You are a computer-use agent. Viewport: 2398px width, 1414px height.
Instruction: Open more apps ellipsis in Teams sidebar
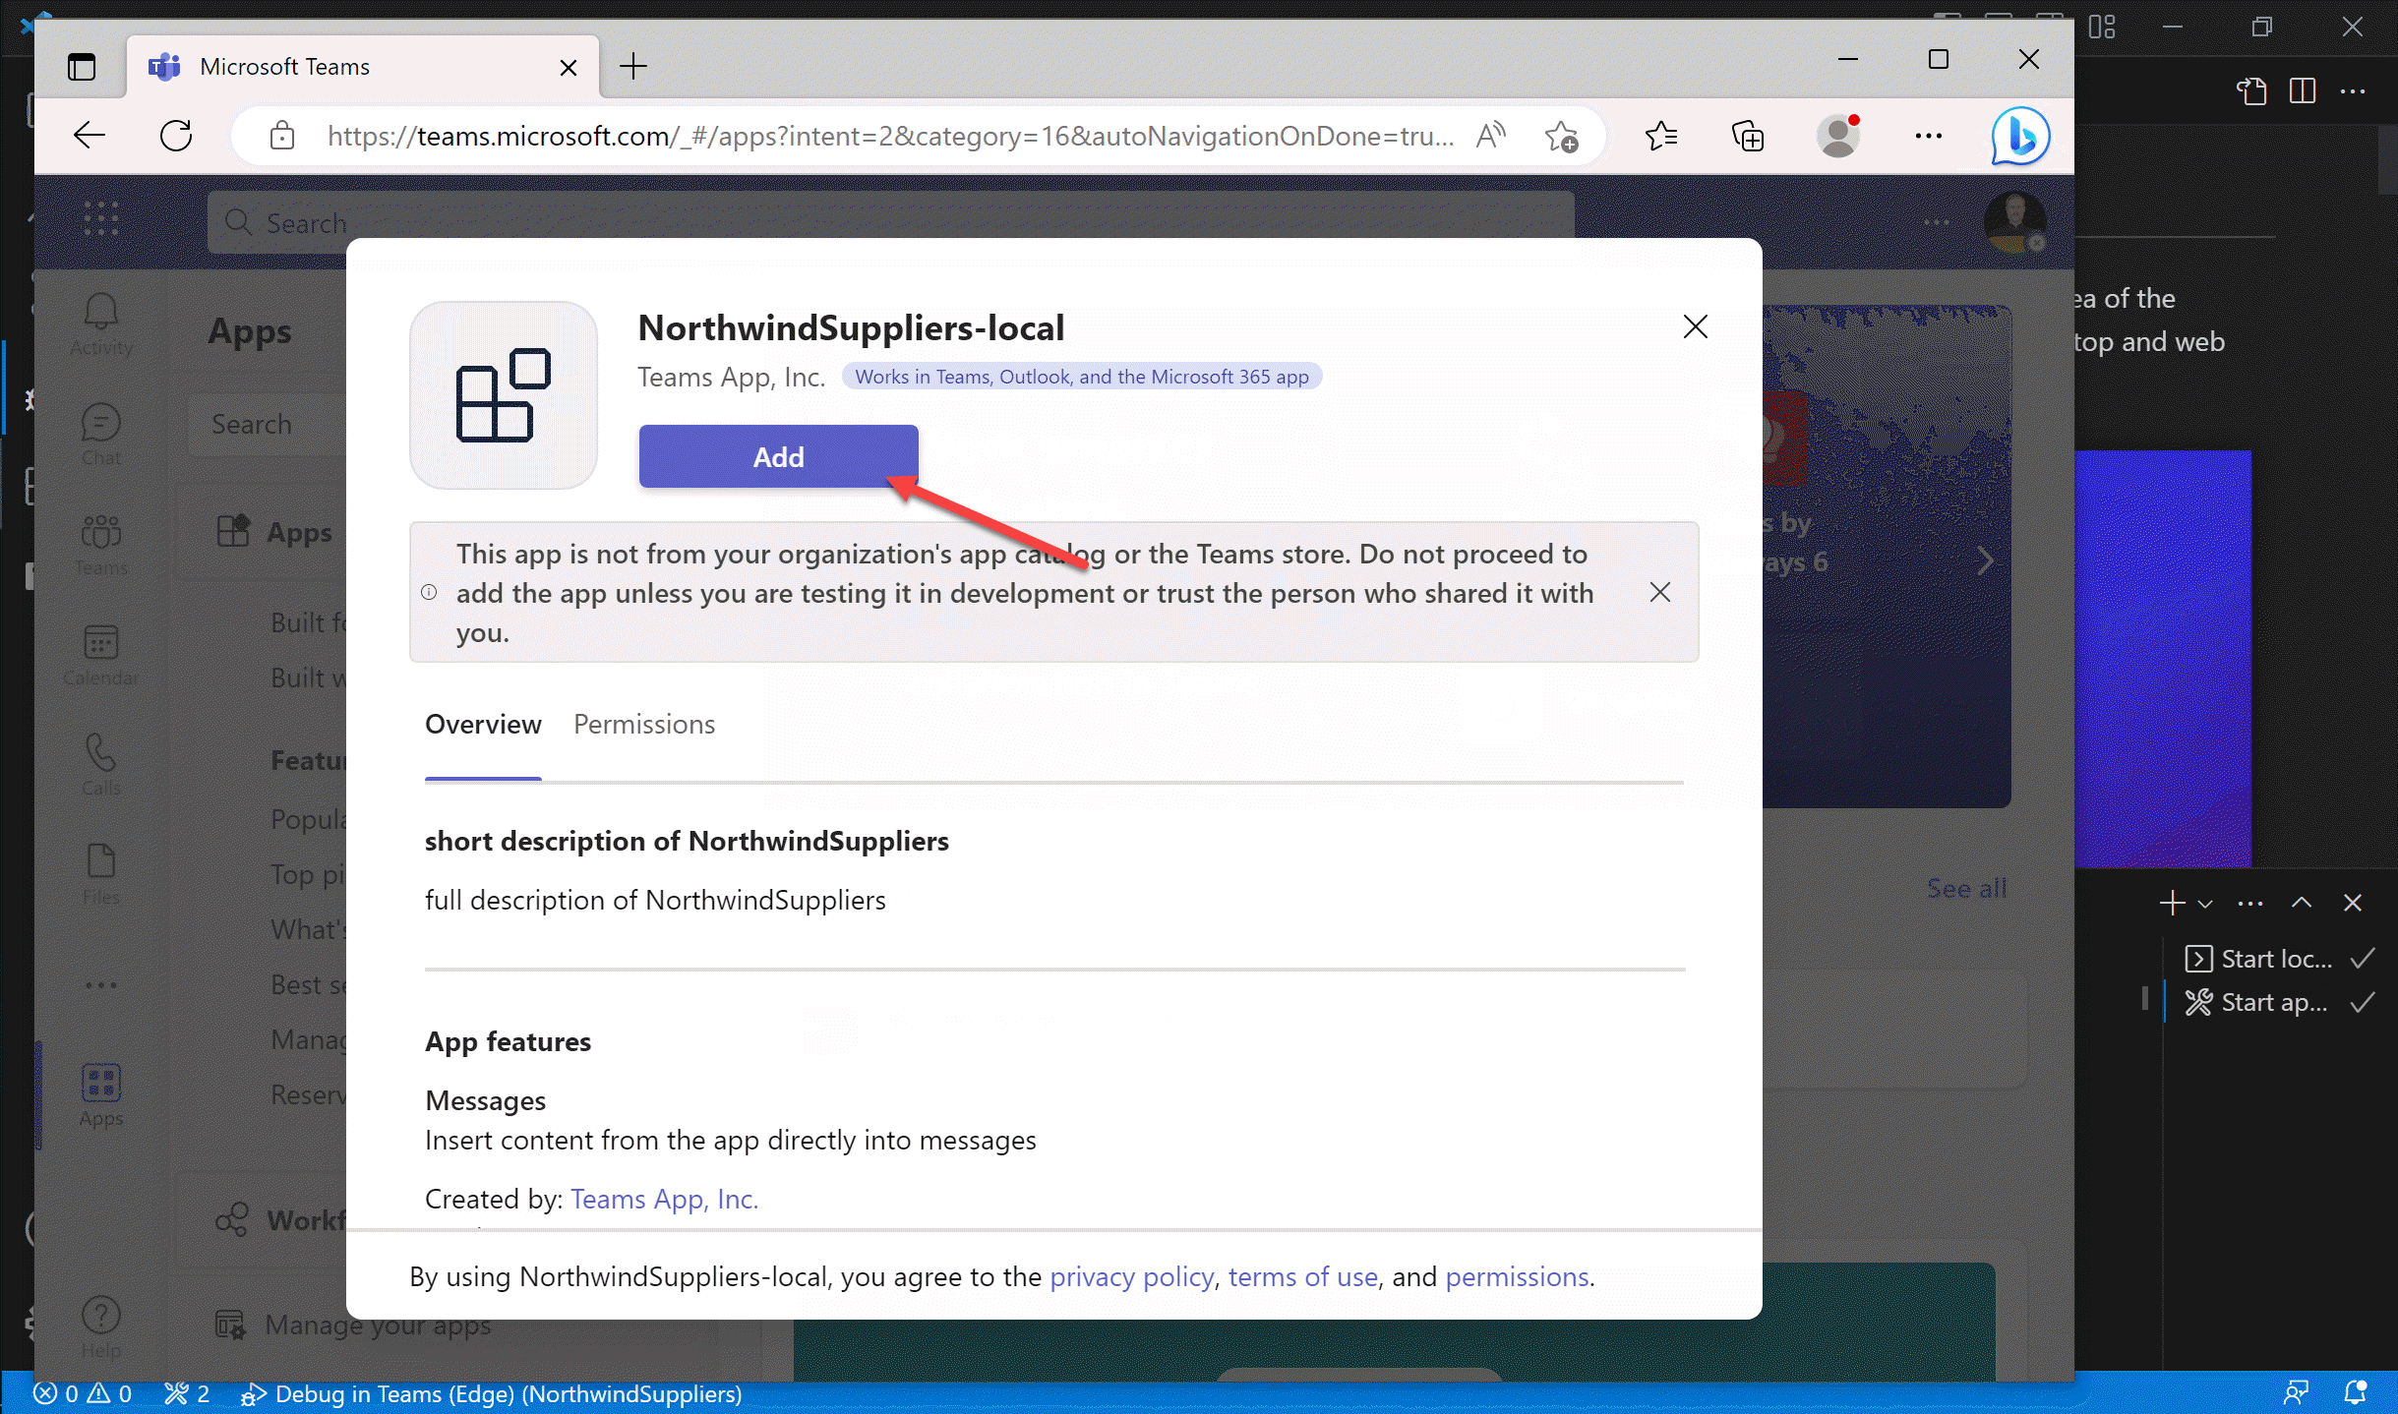click(x=101, y=984)
